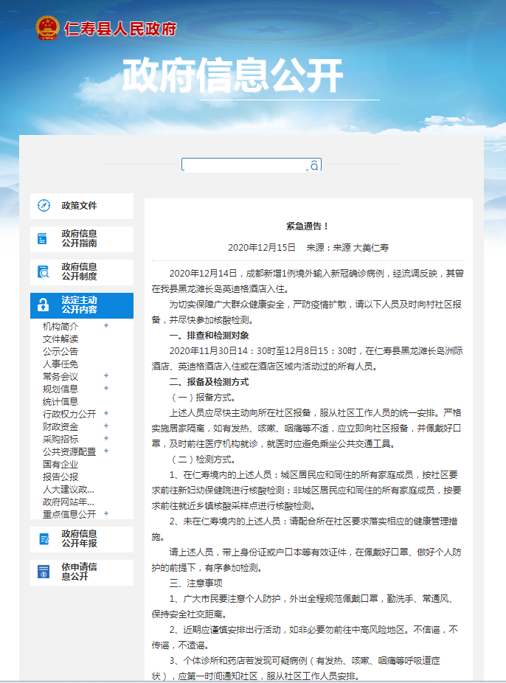Open the 政府信息公开年报 menu item
Screen dimensions: 506x683
[82, 539]
